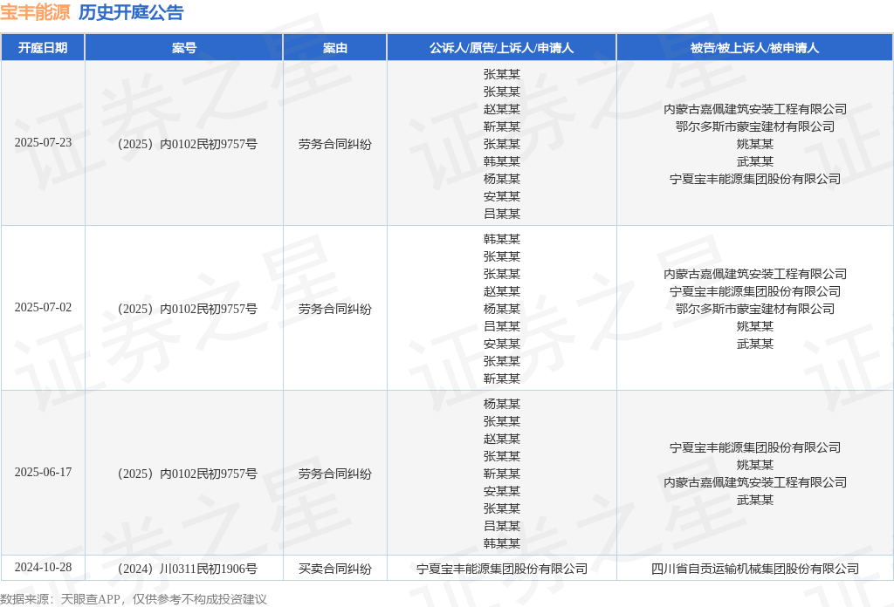
Task: Click plaintiff 宁夏宝丰能源集团股份有限公司 in the 2024-10-28 row
Action: [502, 569]
